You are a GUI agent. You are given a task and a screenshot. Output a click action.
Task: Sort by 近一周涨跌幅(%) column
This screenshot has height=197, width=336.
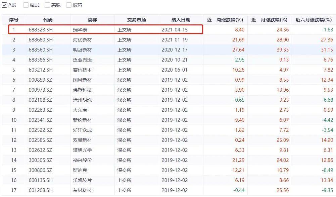click(x=225, y=20)
